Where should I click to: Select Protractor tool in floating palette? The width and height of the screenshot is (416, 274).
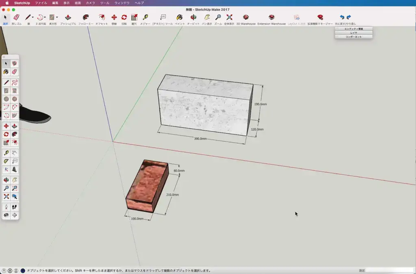(6, 161)
